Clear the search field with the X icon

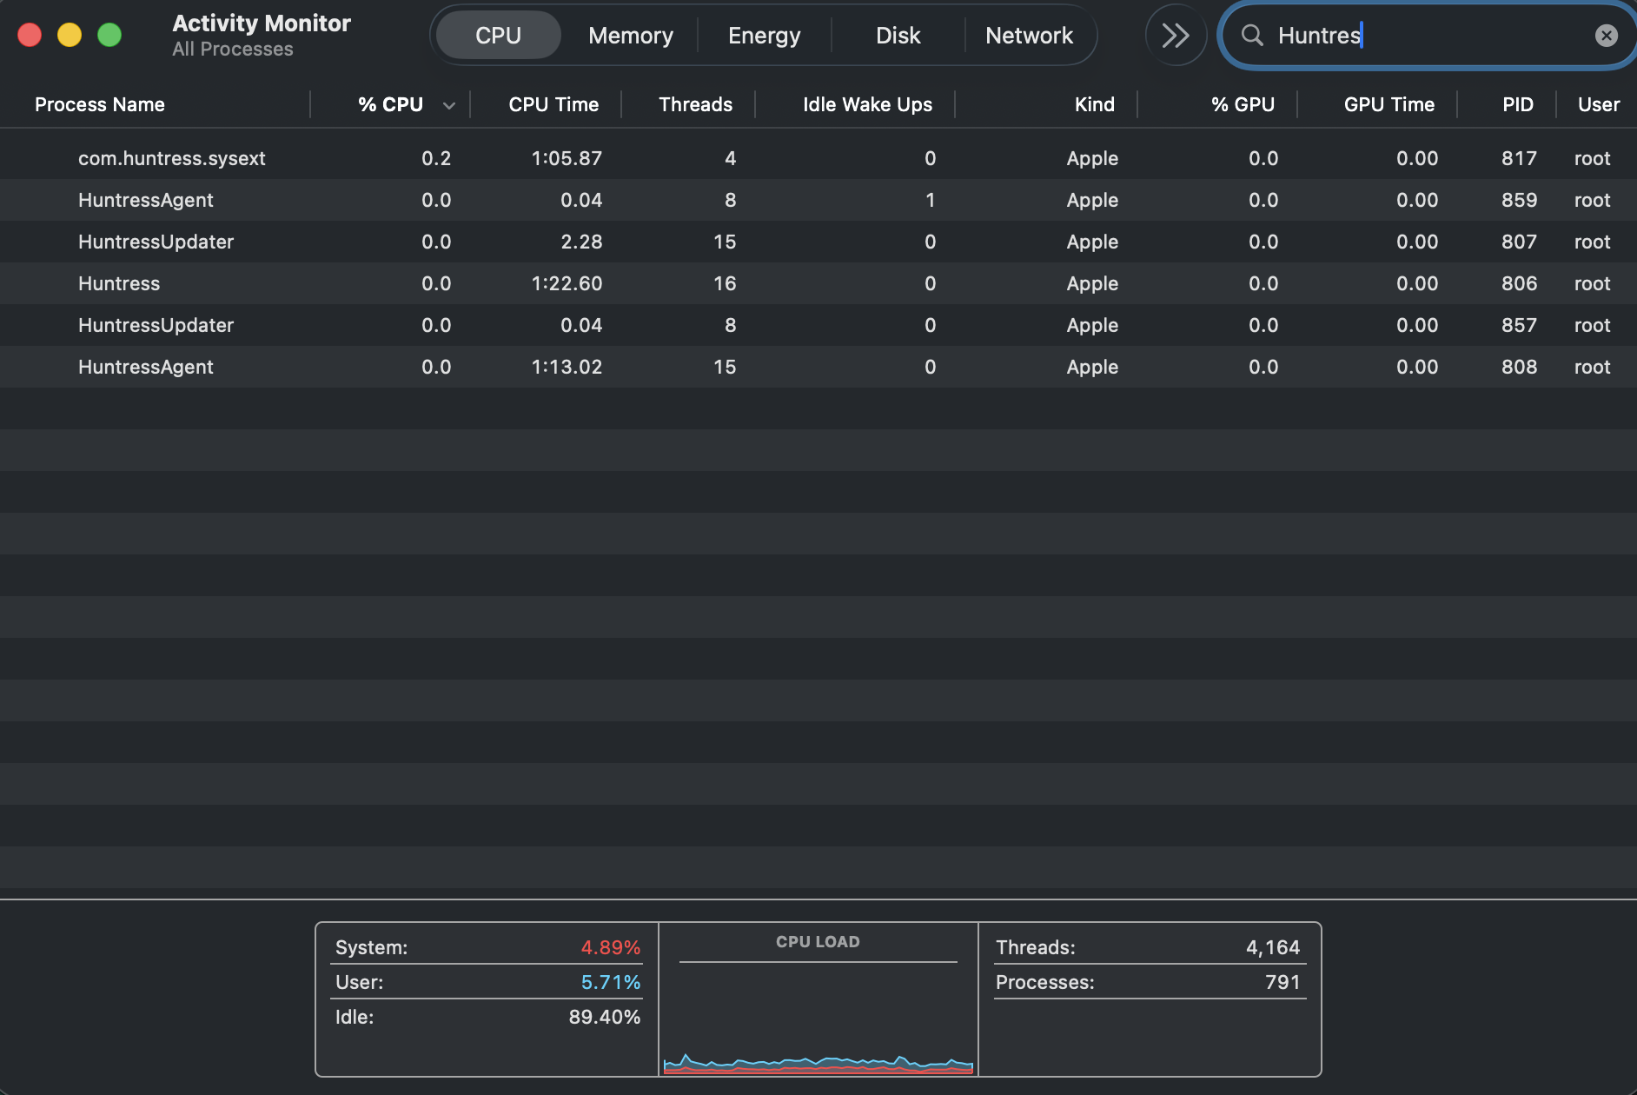(1606, 36)
